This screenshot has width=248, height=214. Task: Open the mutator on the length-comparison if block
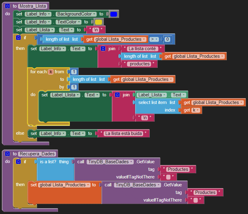click(18, 38)
